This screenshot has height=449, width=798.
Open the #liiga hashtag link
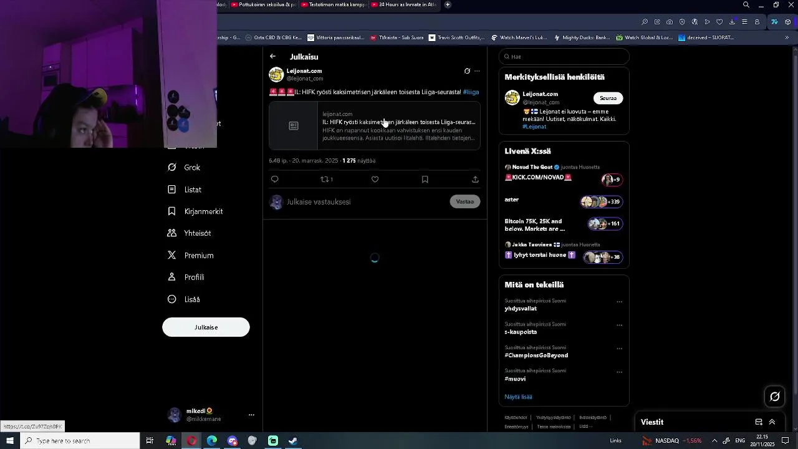pyautogui.click(x=471, y=92)
